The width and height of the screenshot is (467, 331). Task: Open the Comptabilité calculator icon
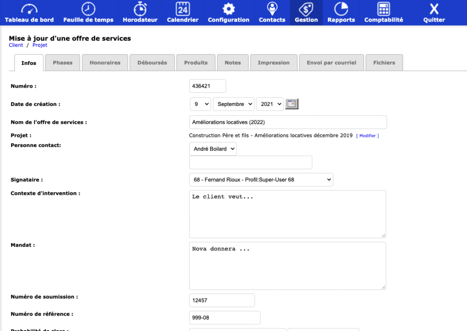coord(384,9)
